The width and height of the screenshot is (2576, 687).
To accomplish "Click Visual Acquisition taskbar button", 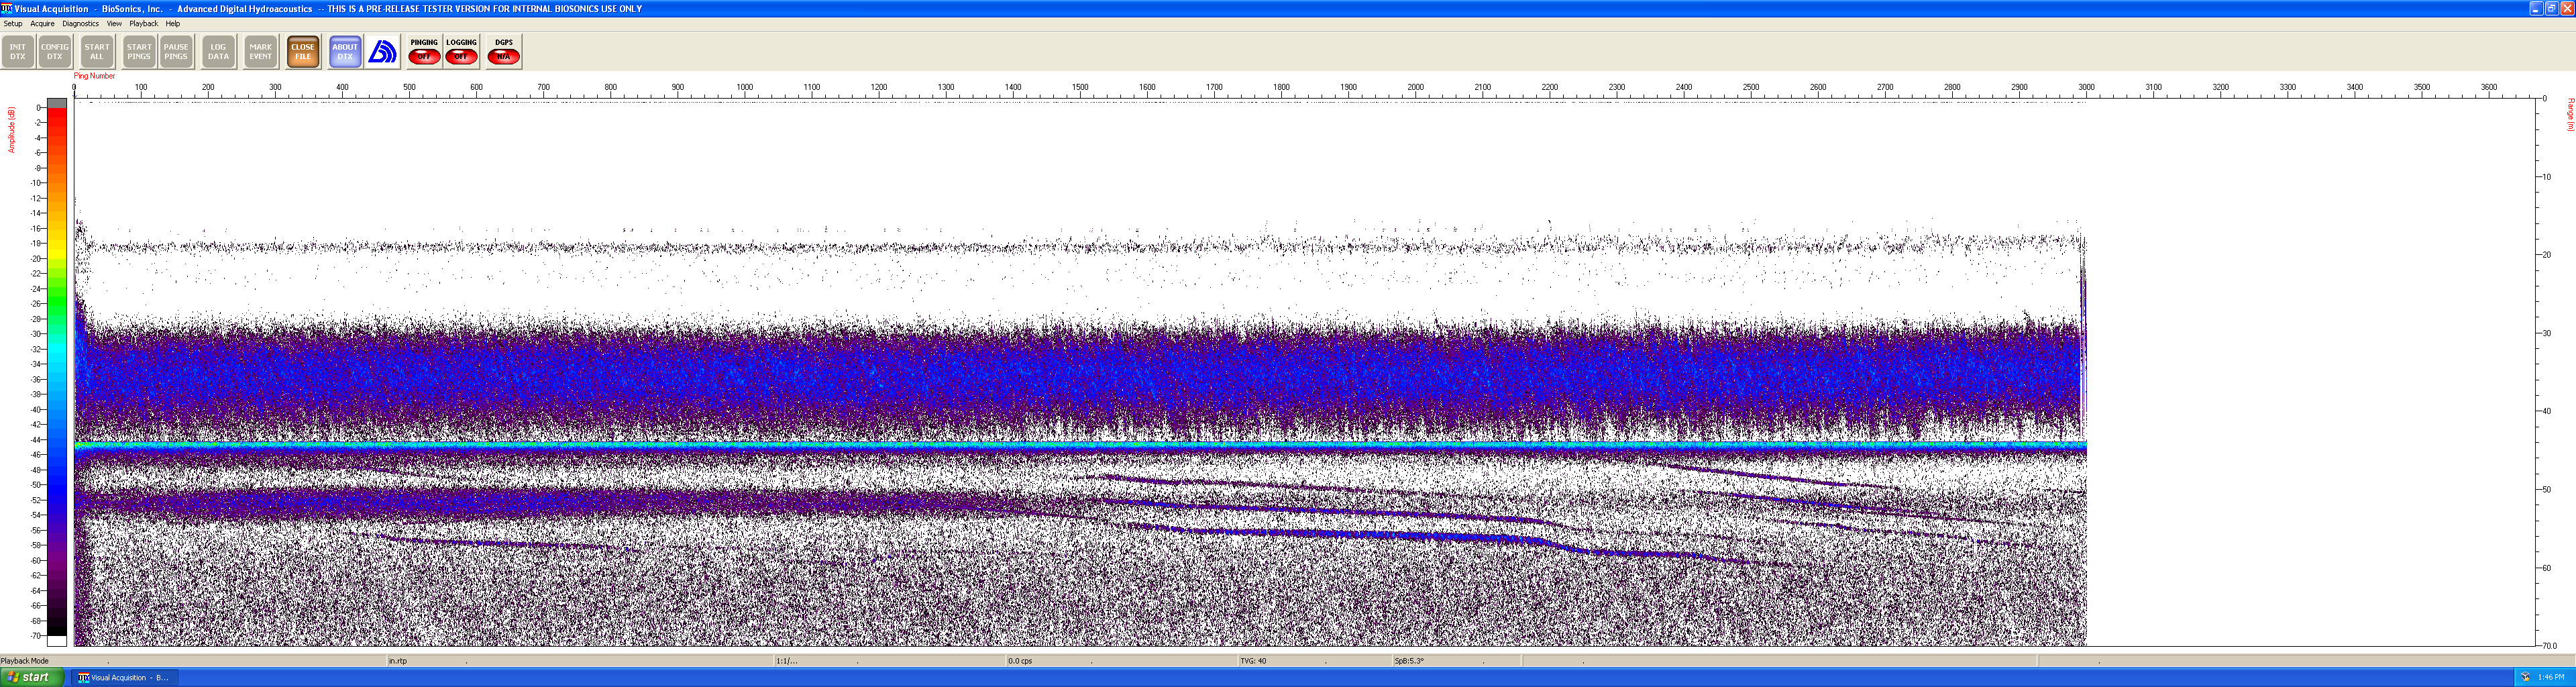I will point(124,678).
